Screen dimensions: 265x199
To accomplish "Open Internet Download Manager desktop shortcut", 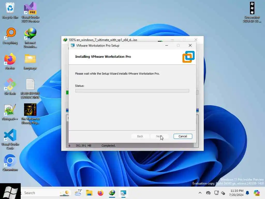I will [30, 38].
